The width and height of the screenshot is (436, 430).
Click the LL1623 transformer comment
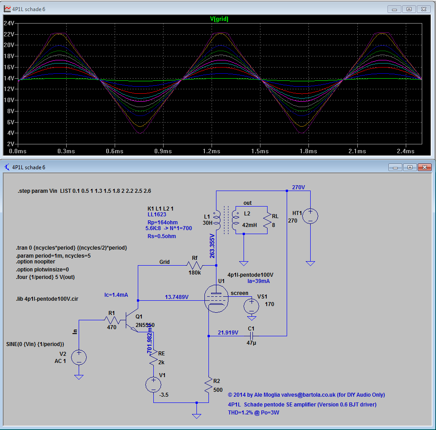(x=157, y=215)
